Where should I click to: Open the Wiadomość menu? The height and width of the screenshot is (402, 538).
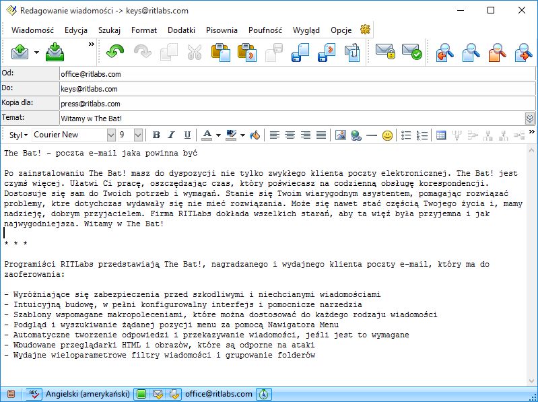pos(32,30)
